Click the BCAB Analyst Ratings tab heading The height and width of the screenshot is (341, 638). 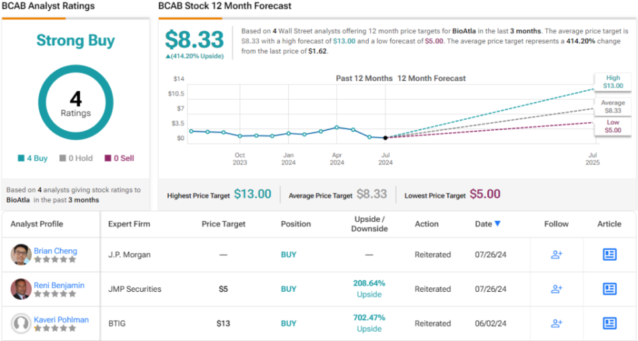point(48,6)
